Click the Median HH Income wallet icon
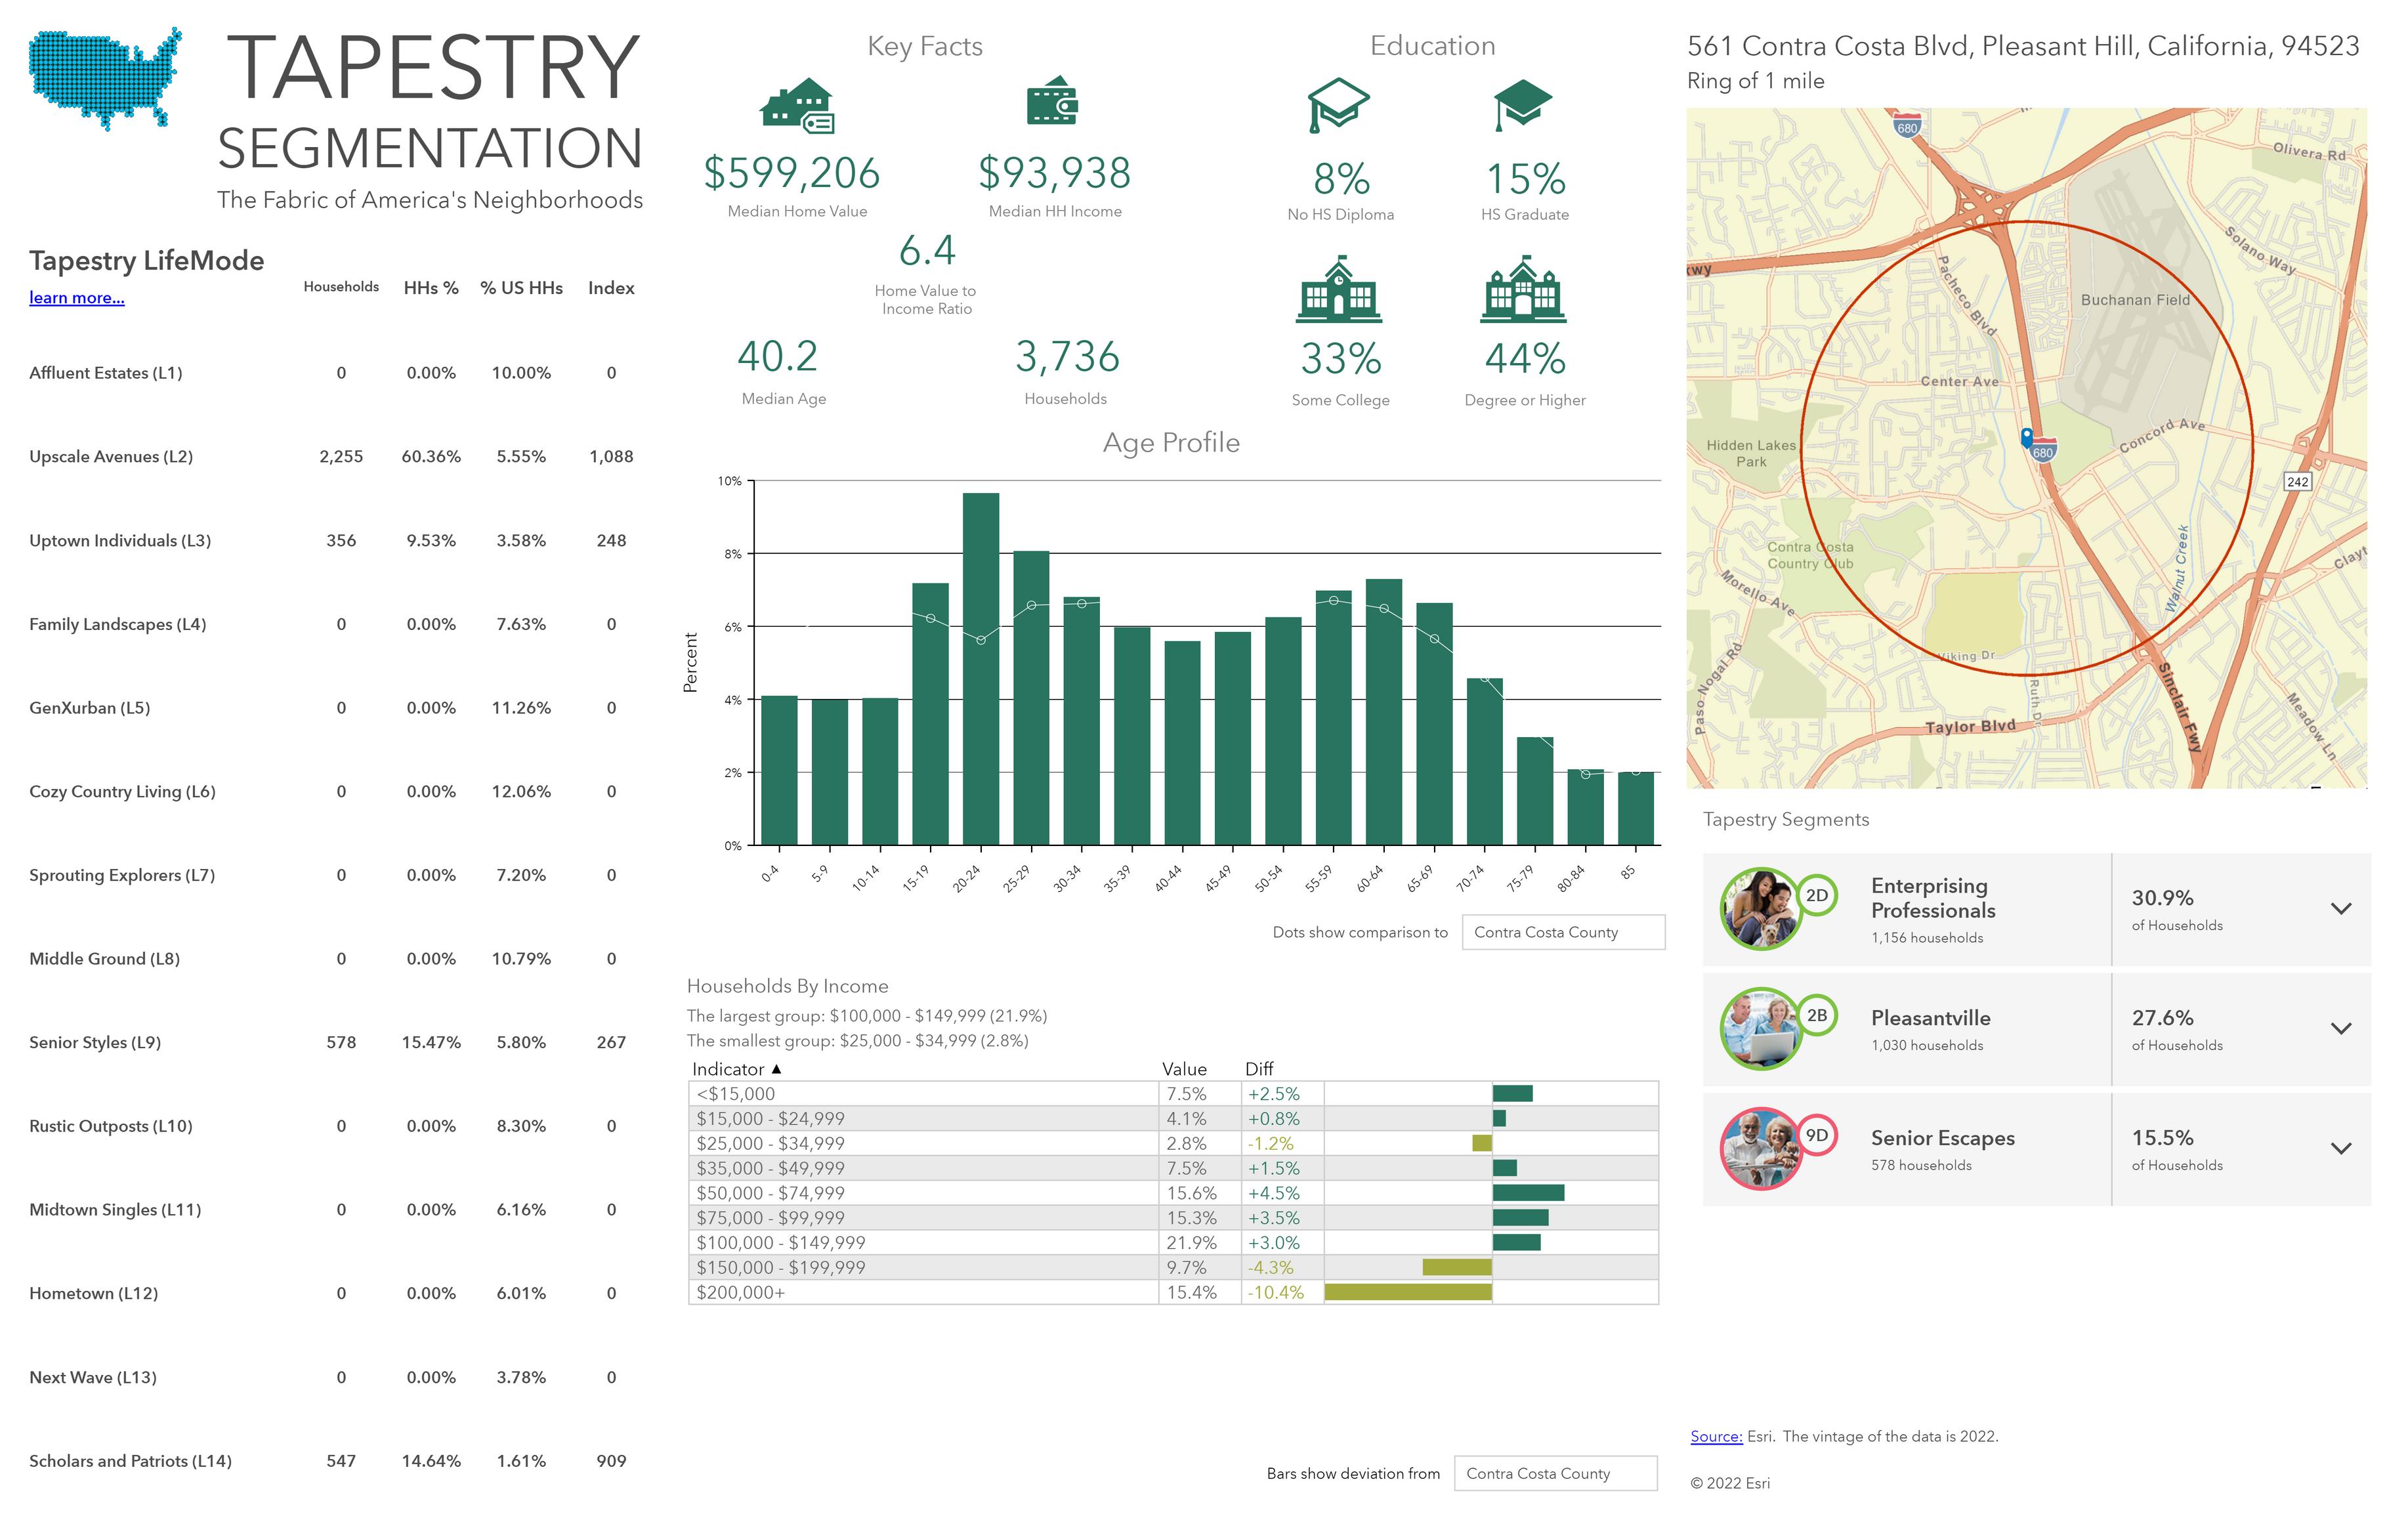2408x1522 pixels. coord(1052,101)
